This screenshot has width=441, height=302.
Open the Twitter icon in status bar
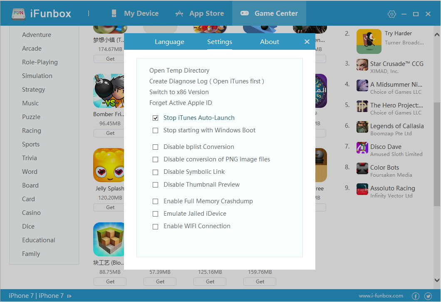(x=428, y=296)
